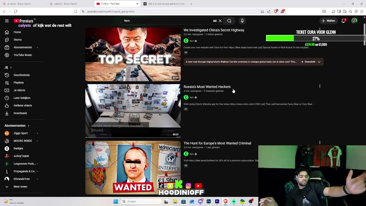Click the YouTube Premium logo
Image resolution: width=366 pixels, height=206 pixels.
point(23,21)
